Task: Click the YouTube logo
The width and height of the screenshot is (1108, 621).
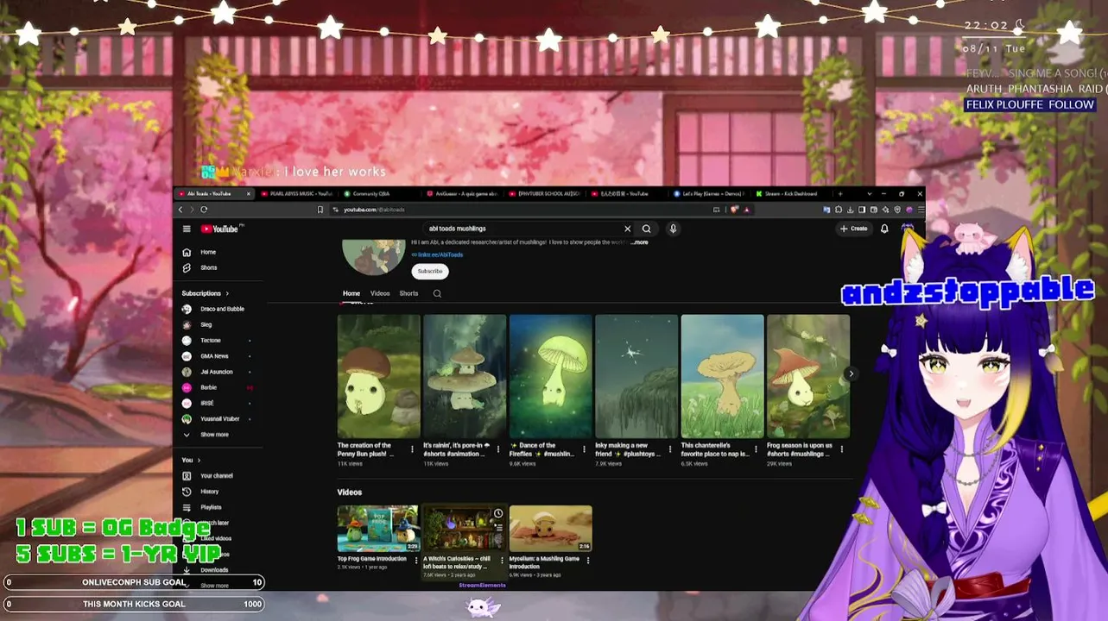Action: [220, 229]
